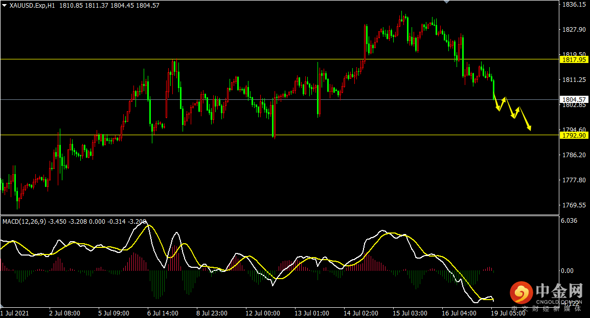Click the 中金网 watermark text
This screenshot has width=590, height=318.
pyautogui.click(x=559, y=292)
